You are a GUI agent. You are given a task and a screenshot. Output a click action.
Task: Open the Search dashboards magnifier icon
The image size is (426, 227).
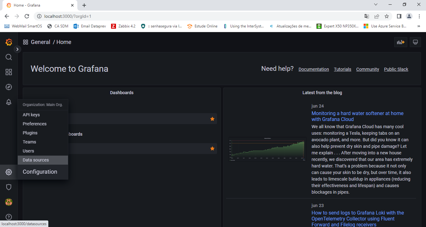click(x=9, y=57)
